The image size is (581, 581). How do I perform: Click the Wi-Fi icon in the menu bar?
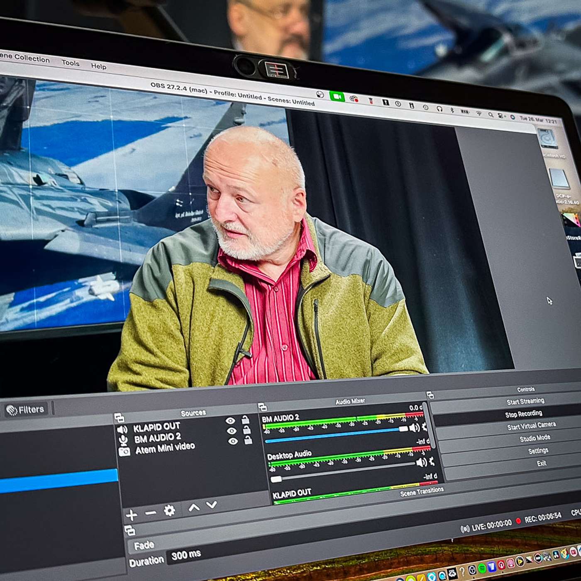[478, 113]
